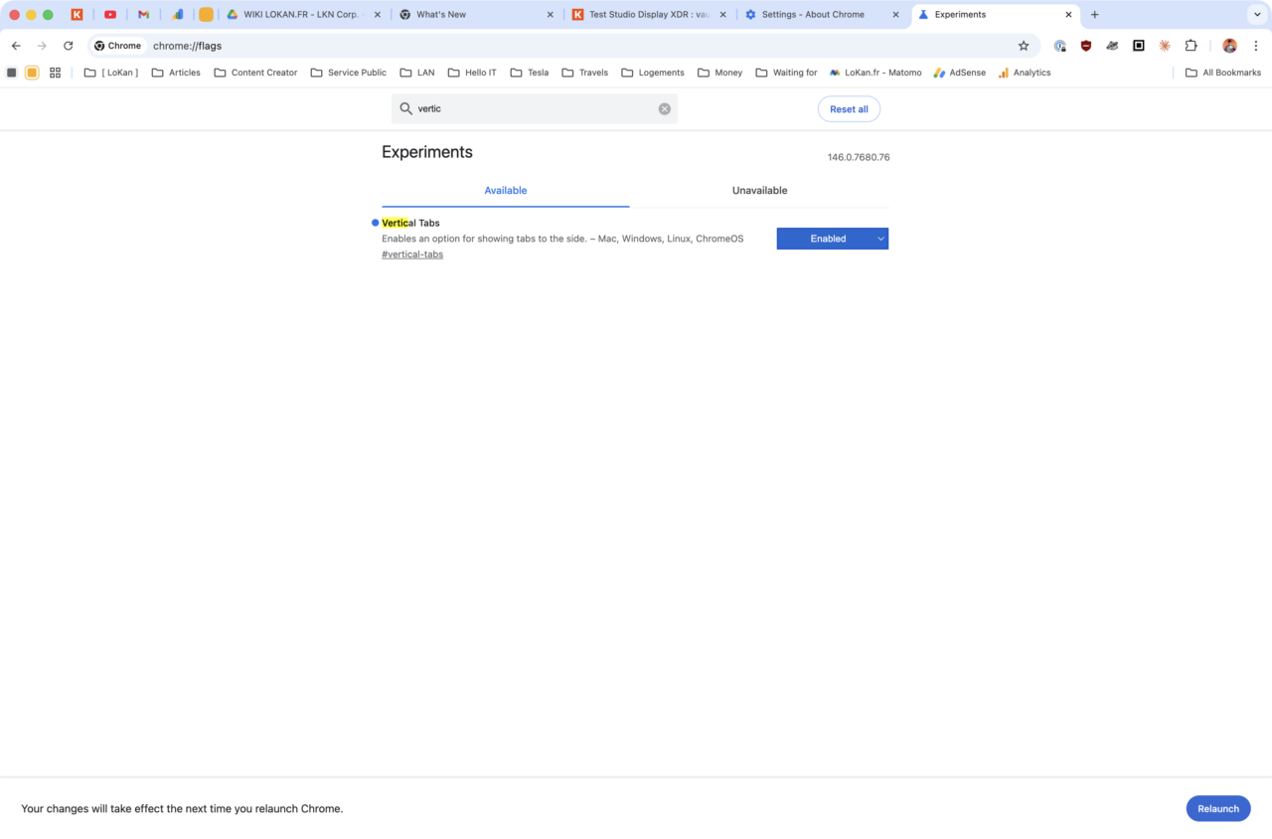Click the orange starburst extension icon
The height and width of the screenshot is (839, 1272).
[1164, 46]
